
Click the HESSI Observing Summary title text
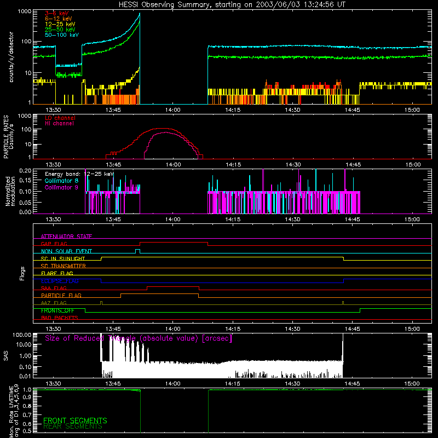(x=232, y=5)
